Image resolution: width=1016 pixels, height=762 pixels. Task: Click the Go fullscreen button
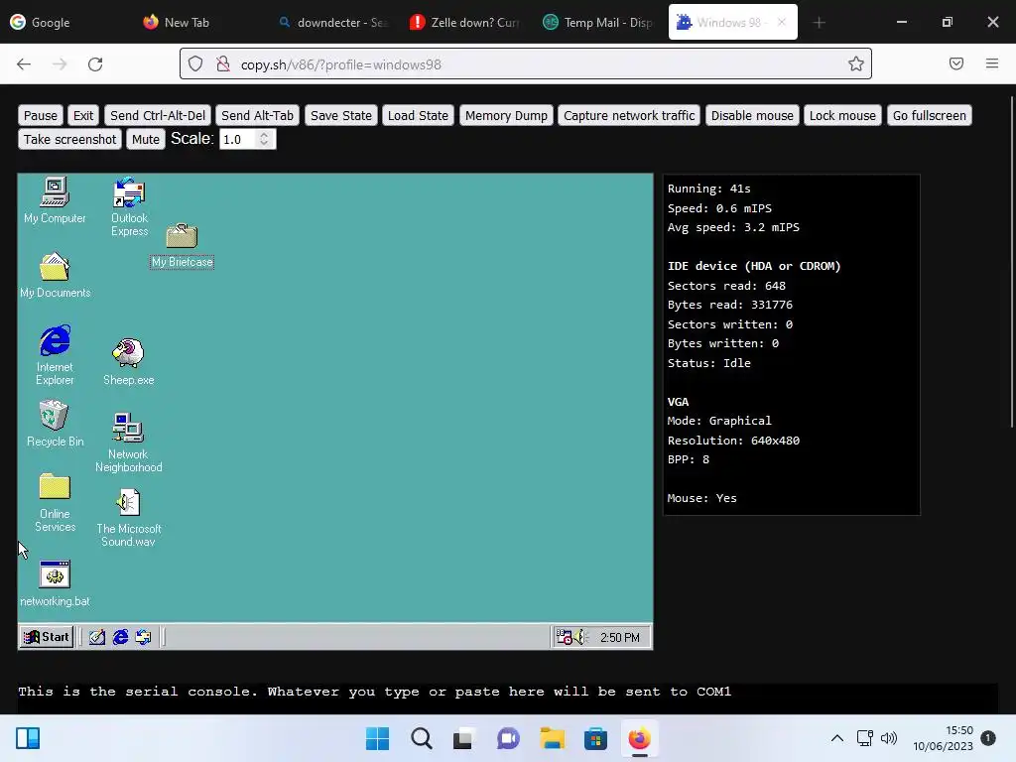pos(929,115)
